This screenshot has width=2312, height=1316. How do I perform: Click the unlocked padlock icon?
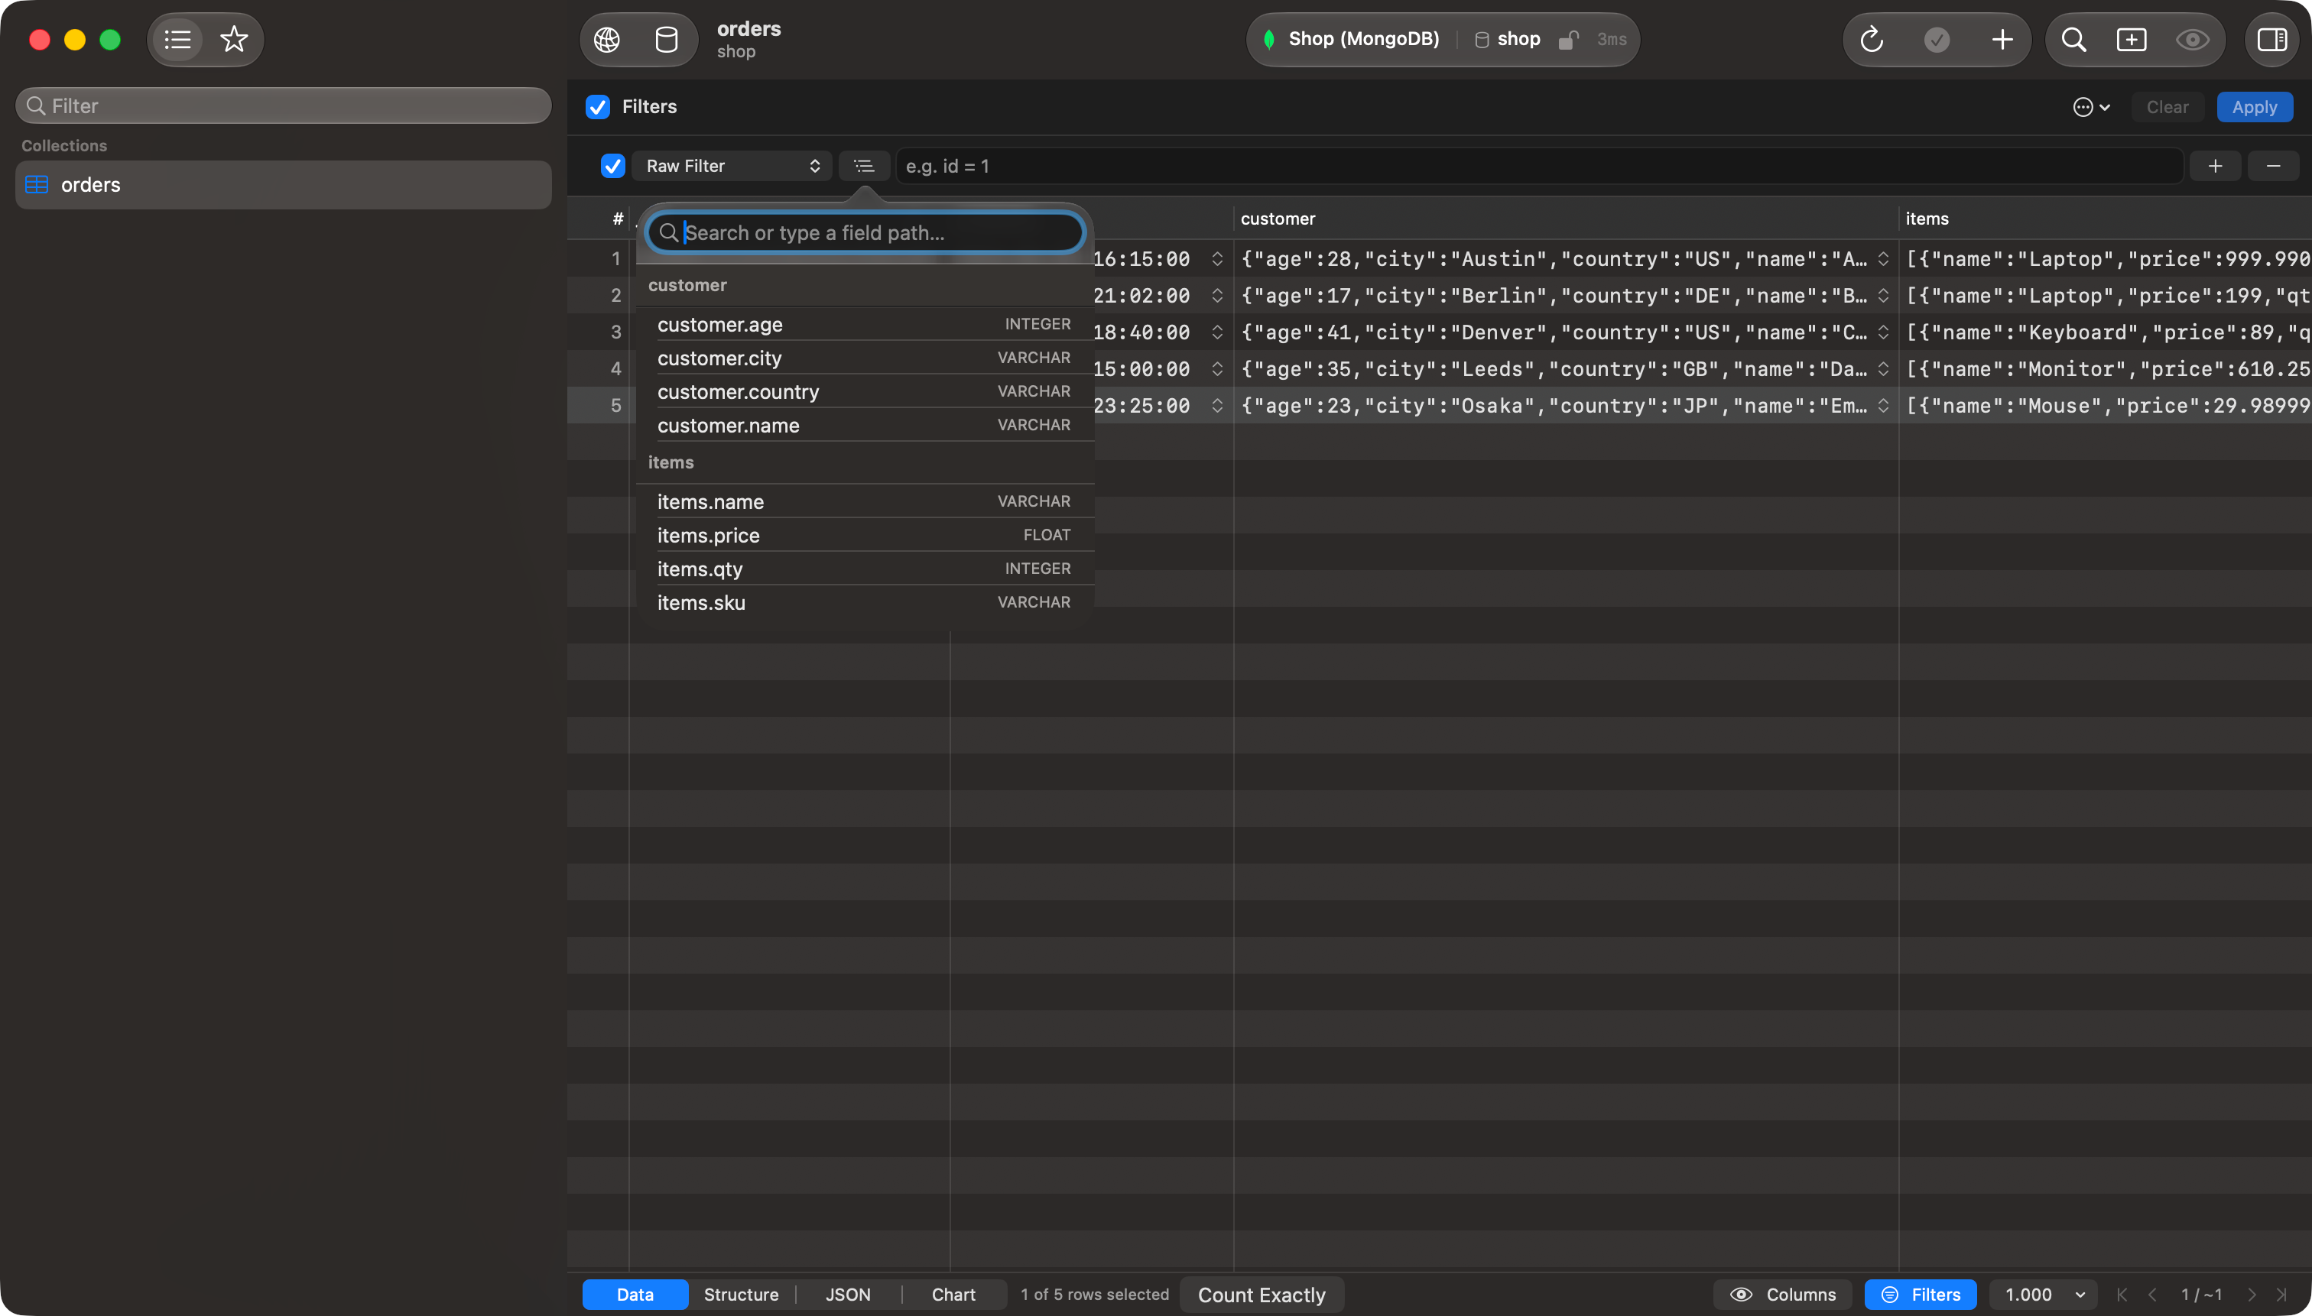(1569, 40)
